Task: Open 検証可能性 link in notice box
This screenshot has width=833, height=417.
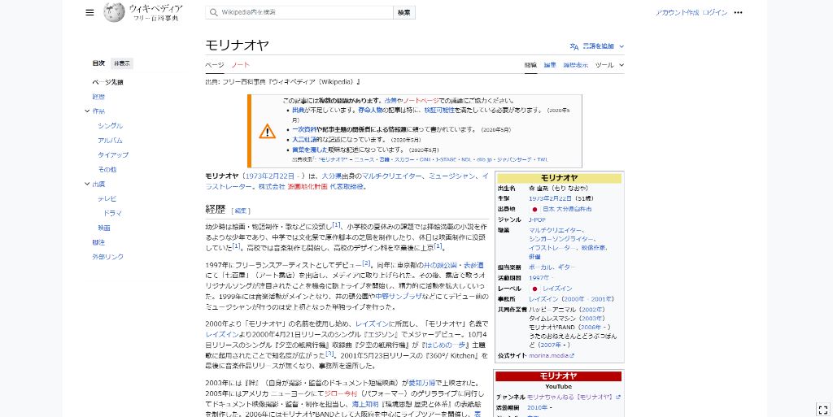Action: pos(439,111)
